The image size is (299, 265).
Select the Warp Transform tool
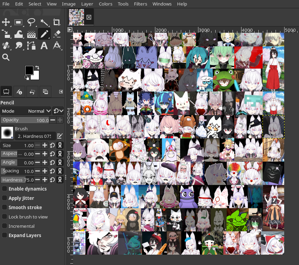[x=19, y=34]
